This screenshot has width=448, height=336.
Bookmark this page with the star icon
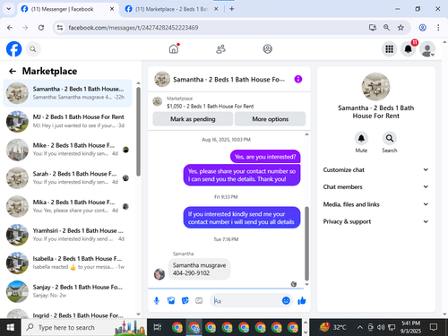coord(401,28)
